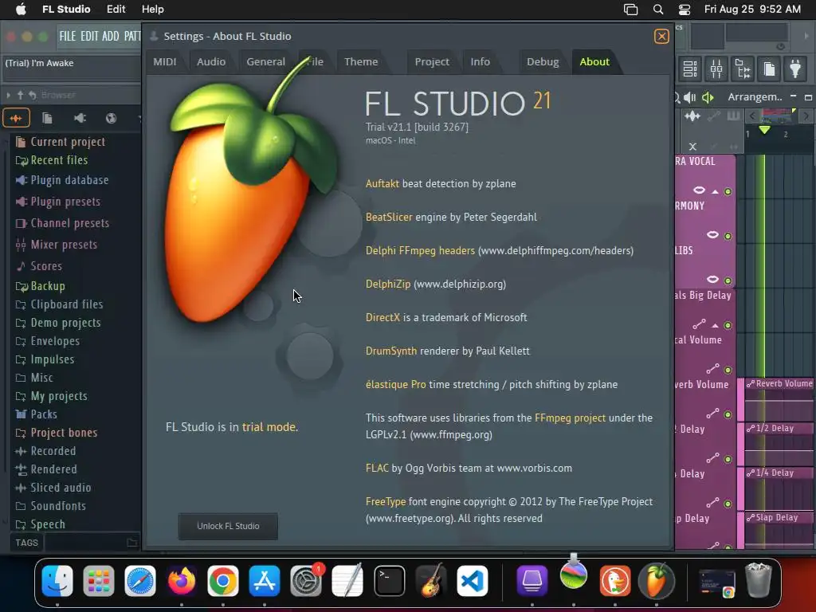This screenshot has height=612, width=816.
Task: Expand Plugin presets in browser
Action: tap(65, 202)
